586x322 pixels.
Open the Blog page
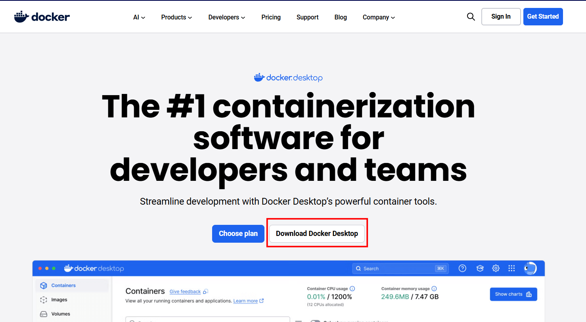pos(341,17)
